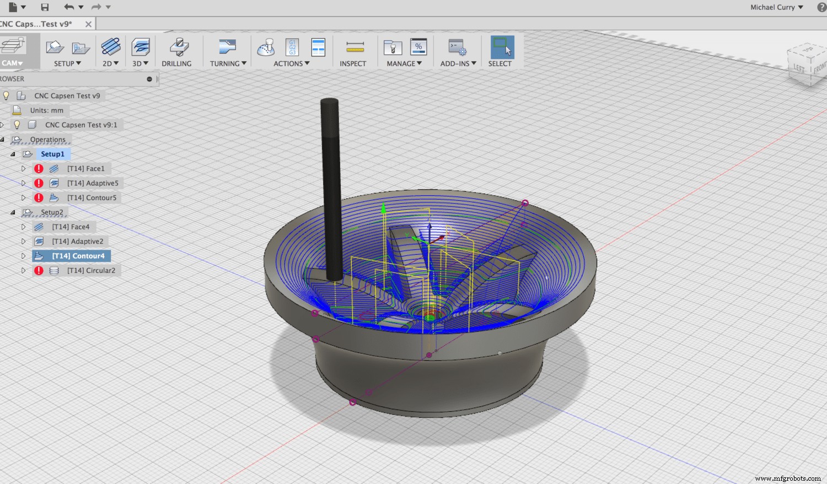Toggle the light bulb on CNC Capsen Test v9:1
Viewport: 827px width, 484px height.
pyautogui.click(x=17, y=125)
